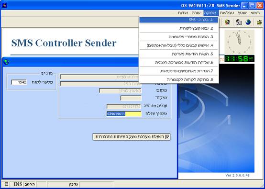The width and height of the screenshot is (265, 189).
Task: Open the עזרה help menu
Action: pyautogui.click(x=196, y=13)
